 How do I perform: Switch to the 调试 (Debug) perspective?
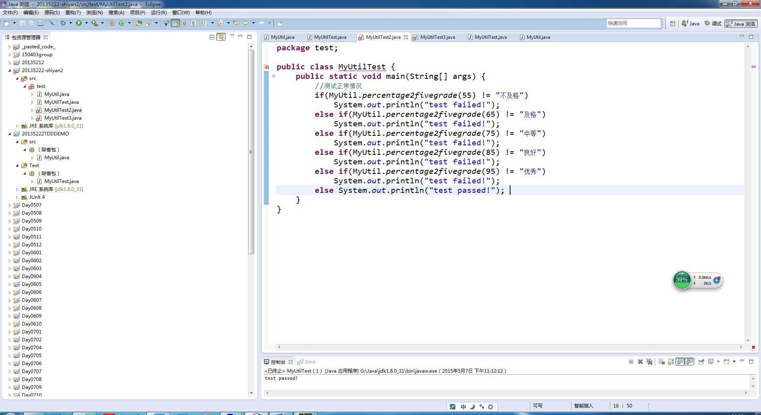[x=713, y=24]
